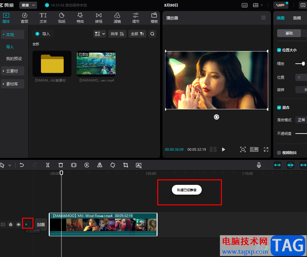Image resolution: width=307 pixels, height=257 pixels.
Task: Open the 特效 effects tab
Action: click(x=80, y=18)
